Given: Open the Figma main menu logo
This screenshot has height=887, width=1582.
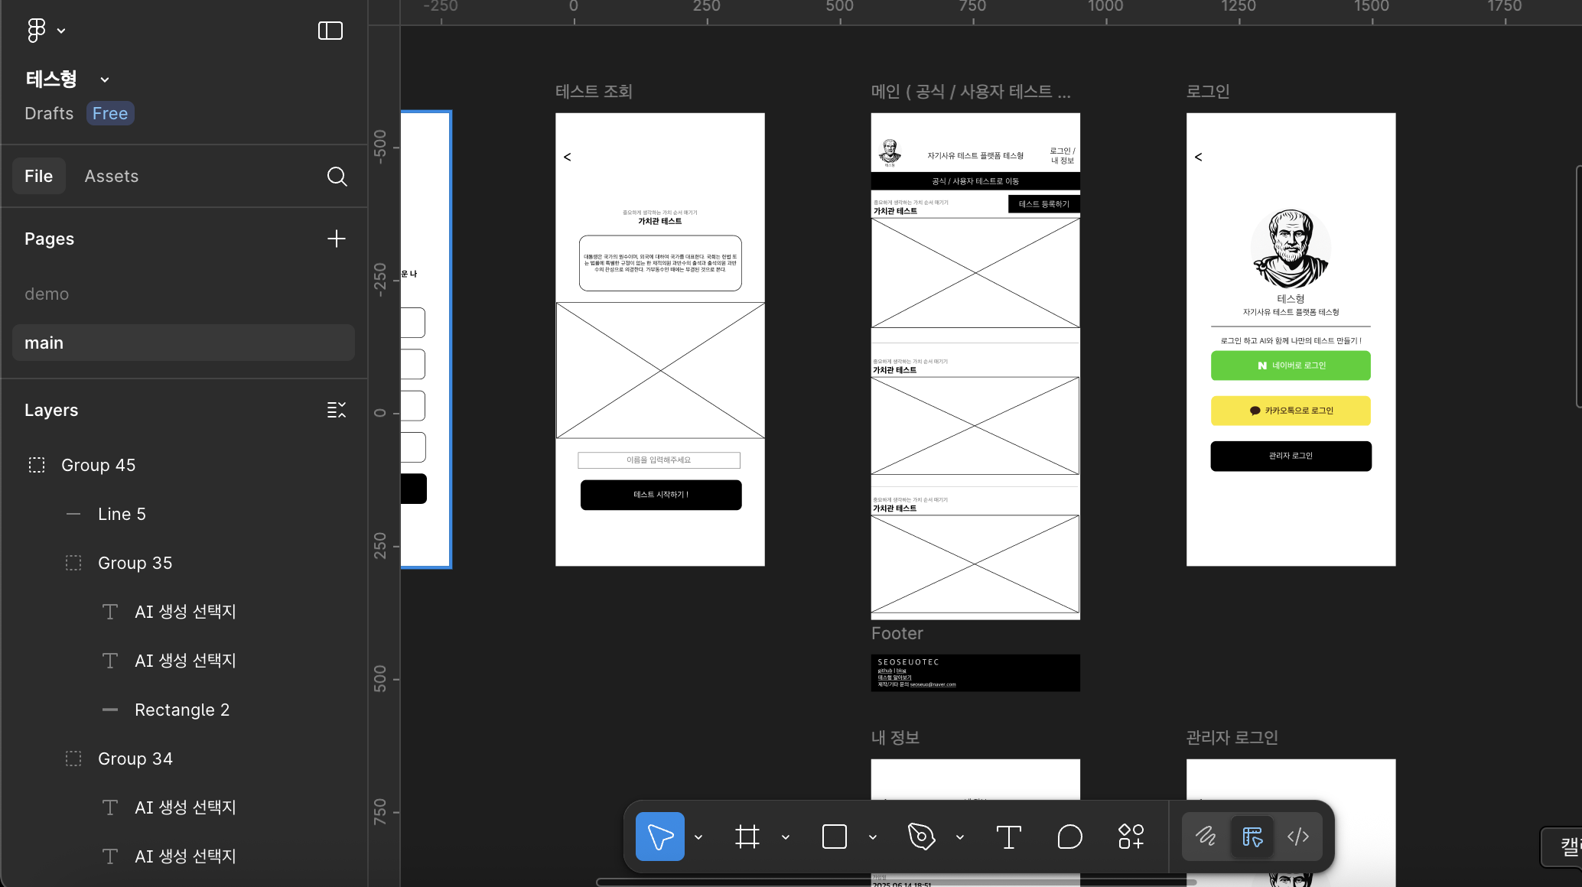Looking at the screenshot, I should tap(36, 31).
